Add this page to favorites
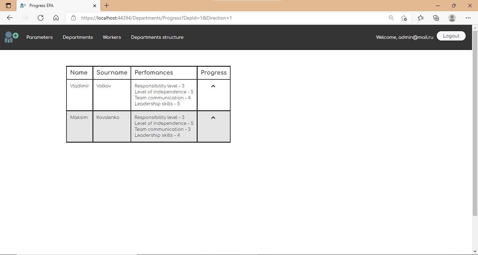Viewport: 478px width, 255px height. (404, 18)
